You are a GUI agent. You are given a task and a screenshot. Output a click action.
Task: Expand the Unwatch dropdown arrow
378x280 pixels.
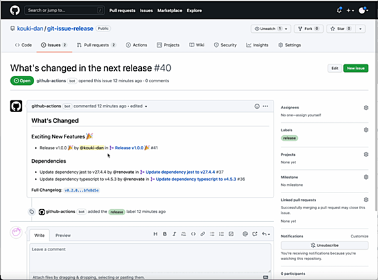point(286,28)
